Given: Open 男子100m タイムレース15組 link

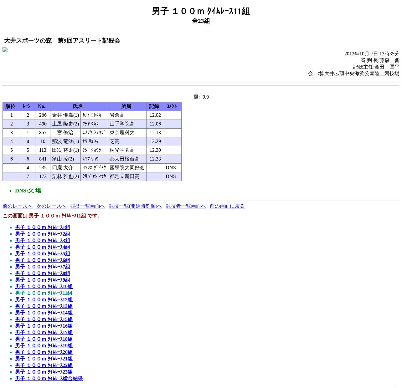Looking at the screenshot, I should [44, 319].
